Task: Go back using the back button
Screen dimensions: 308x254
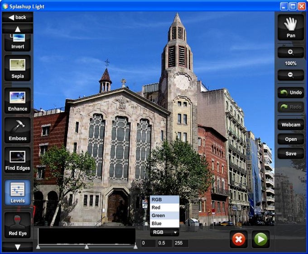Action: coord(18,17)
